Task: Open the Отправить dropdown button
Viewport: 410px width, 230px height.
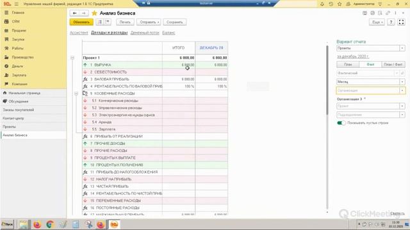Action: (149, 22)
